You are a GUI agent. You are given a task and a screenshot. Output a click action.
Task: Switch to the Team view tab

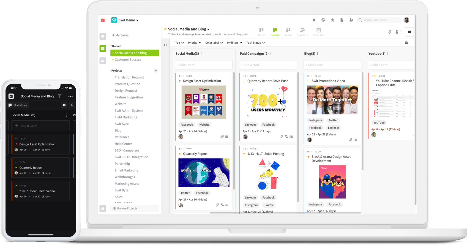(x=288, y=32)
